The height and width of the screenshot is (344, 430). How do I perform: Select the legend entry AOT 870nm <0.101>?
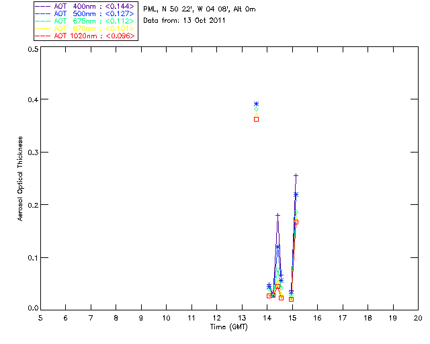click(85, 28)
